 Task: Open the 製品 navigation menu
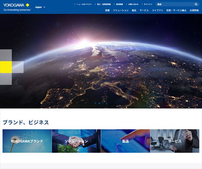134,10
